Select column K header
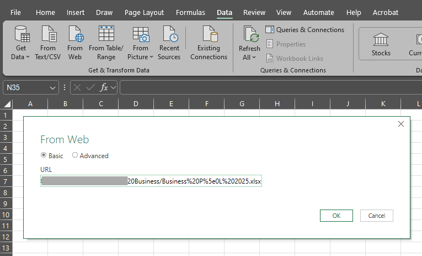422x256 pixels. 383,104
